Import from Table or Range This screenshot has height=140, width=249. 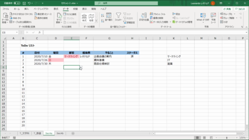(x=21, y=22)
